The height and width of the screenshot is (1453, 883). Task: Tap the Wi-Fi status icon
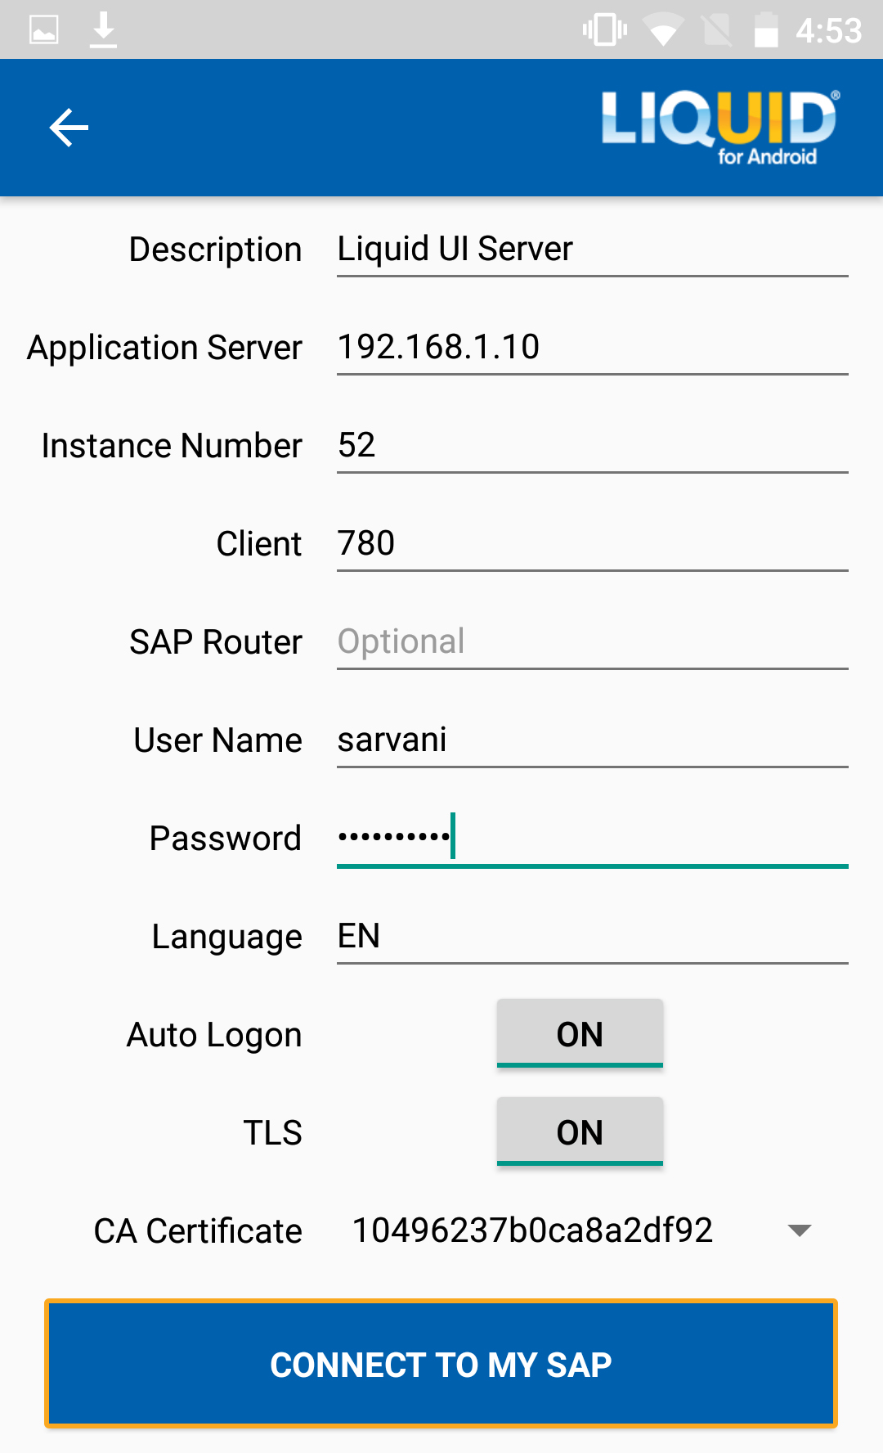click(x=662, y=31)
